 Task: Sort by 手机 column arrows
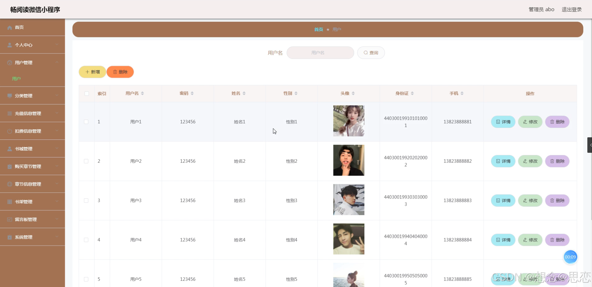click(462, 93)
